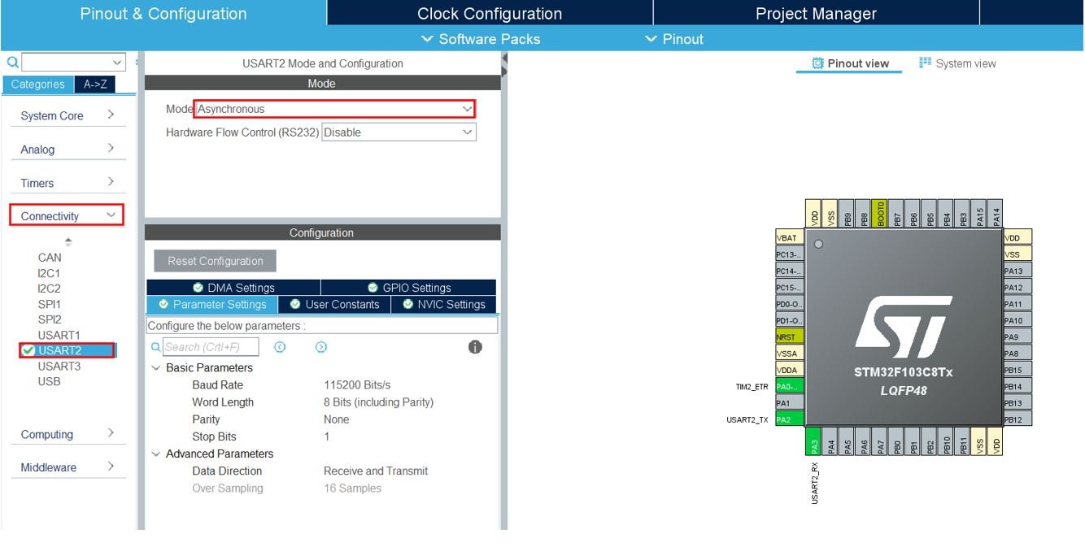Click the NRST pin on chip

tap(790, 336)
